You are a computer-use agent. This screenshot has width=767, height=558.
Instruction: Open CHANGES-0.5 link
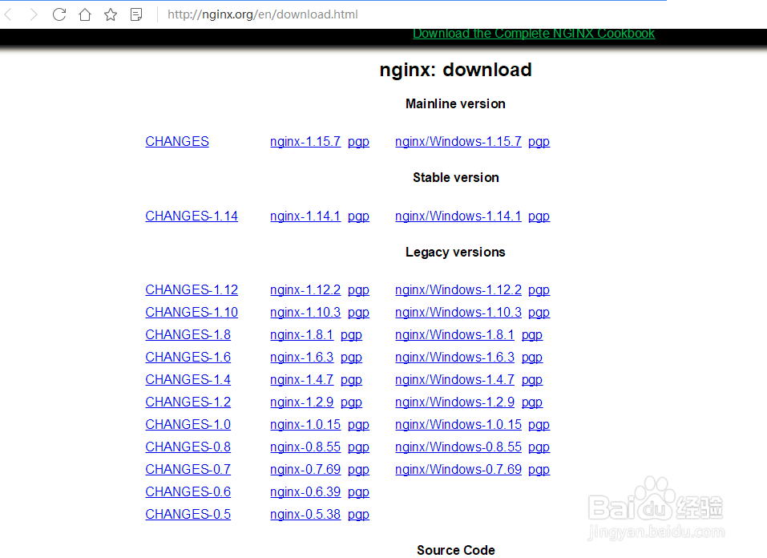188,515
